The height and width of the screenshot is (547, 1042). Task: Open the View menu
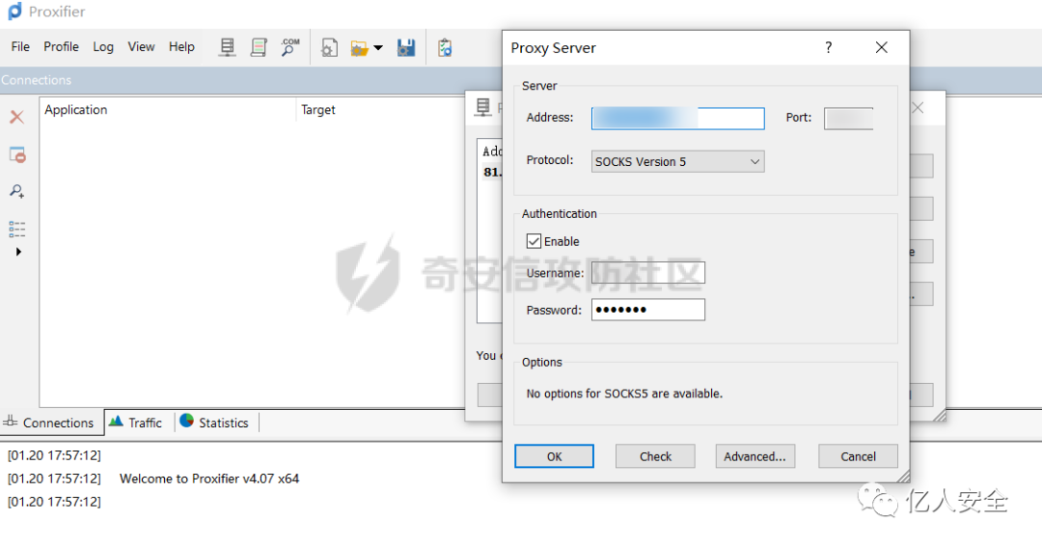[141, 46]
